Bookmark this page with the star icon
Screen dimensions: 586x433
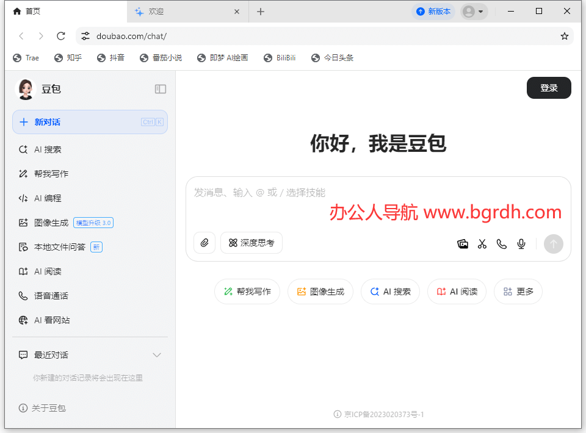(564, 36)
